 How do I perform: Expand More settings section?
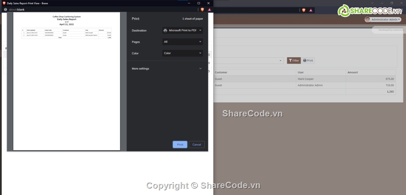[x=167, y=68]
